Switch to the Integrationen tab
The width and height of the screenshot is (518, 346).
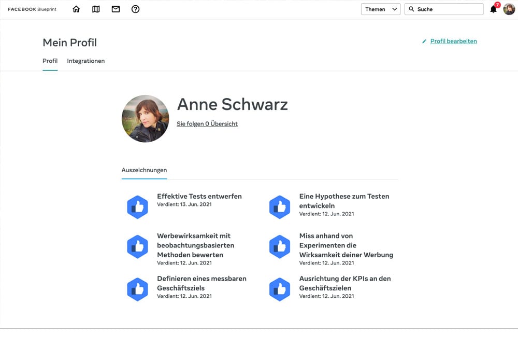[x=85, y=61]
